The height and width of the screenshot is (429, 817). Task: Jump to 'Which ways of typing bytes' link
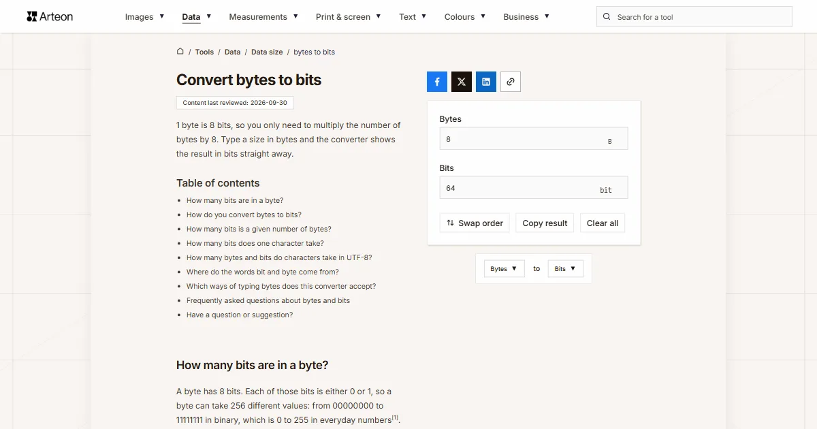coord(281,287)
